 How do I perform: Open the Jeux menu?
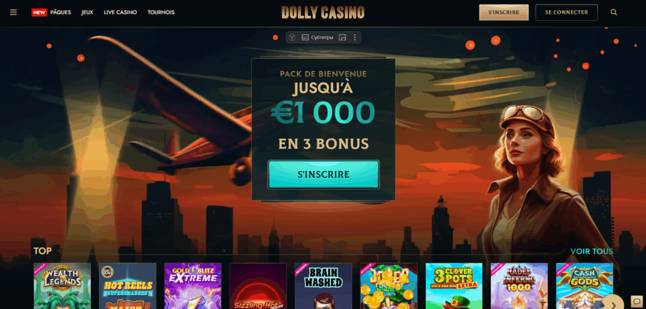tap(87, 13)
